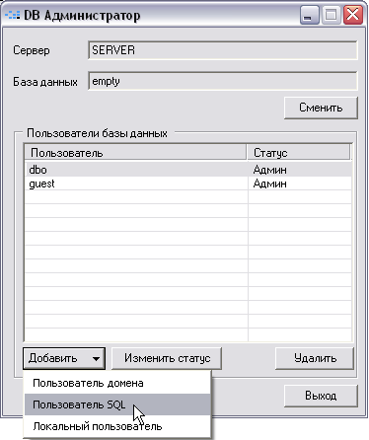Image resolution: width=369 pixels, height=440 pixels.
Task: Open the Добавить dropdown button
Action: tap(64, 358)
